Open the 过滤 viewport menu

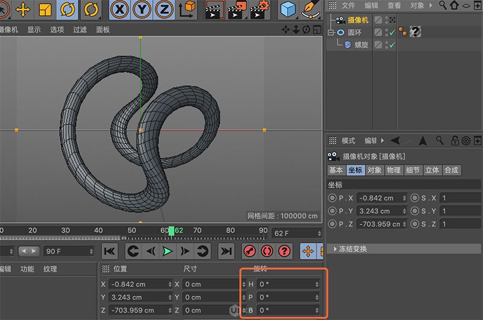point(80,30)
